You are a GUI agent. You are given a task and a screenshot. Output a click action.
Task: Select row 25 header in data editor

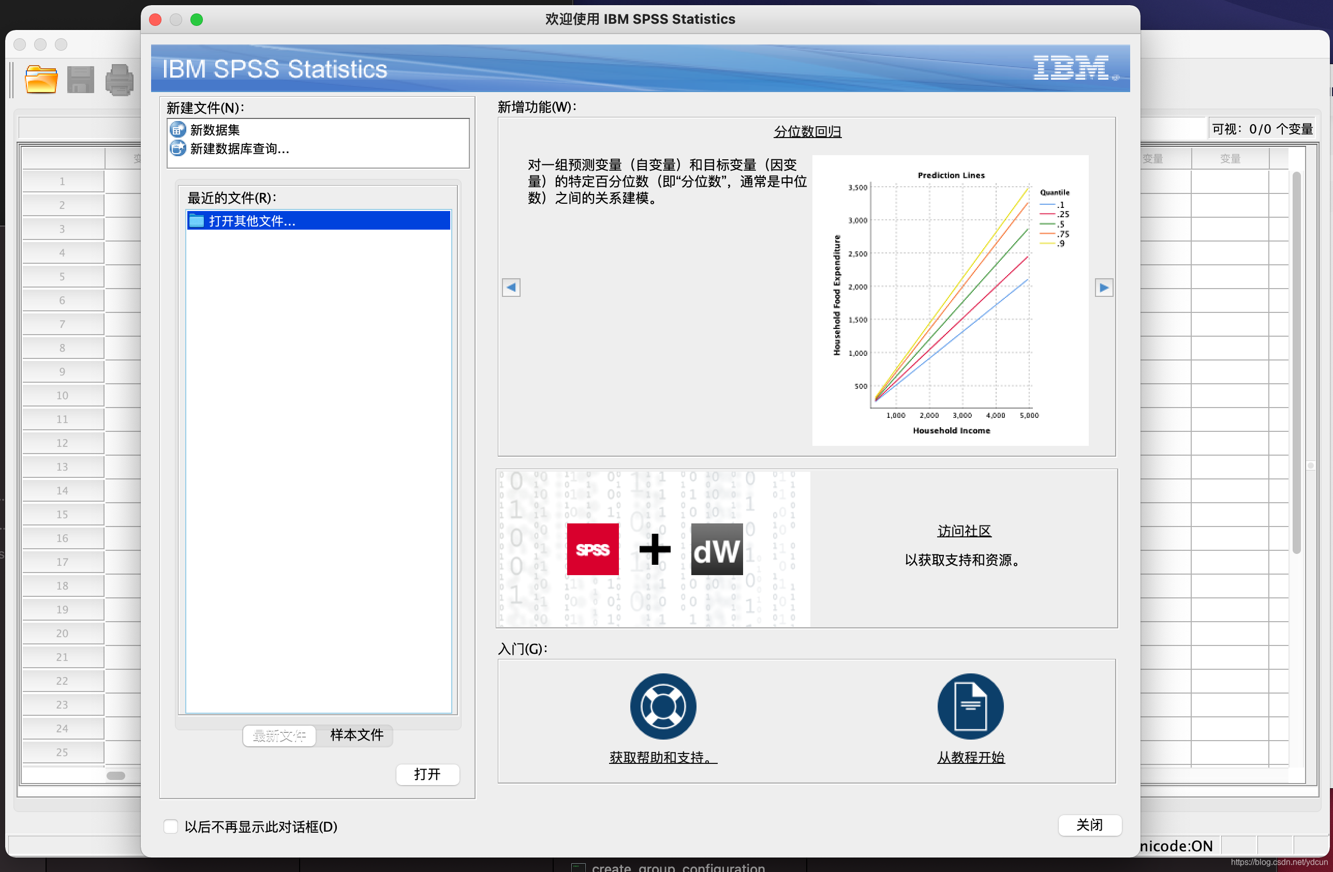(63, 752)
